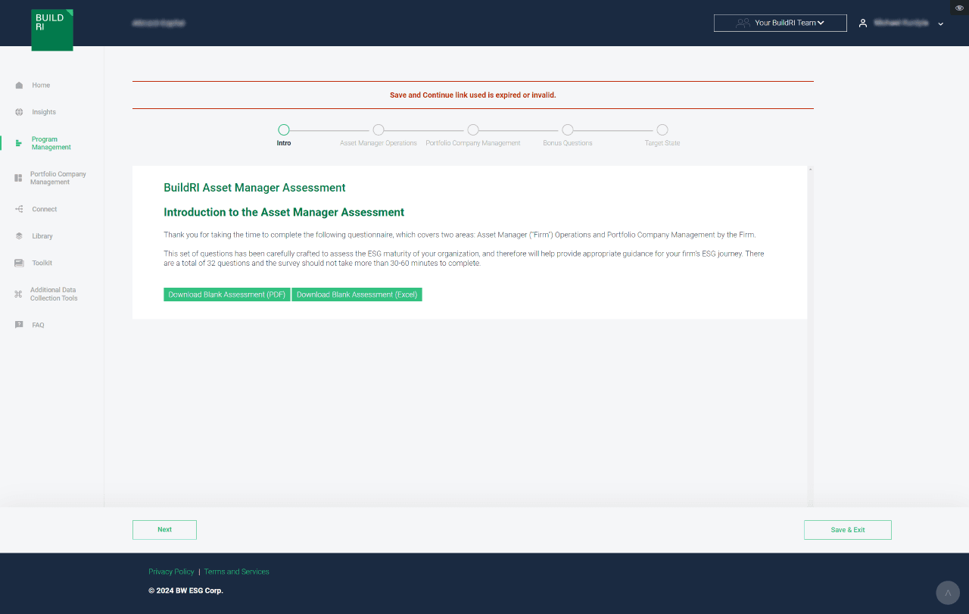The image size is (969, 614).
Task: Open Library in the sidebar
Action: pos(42,236)
